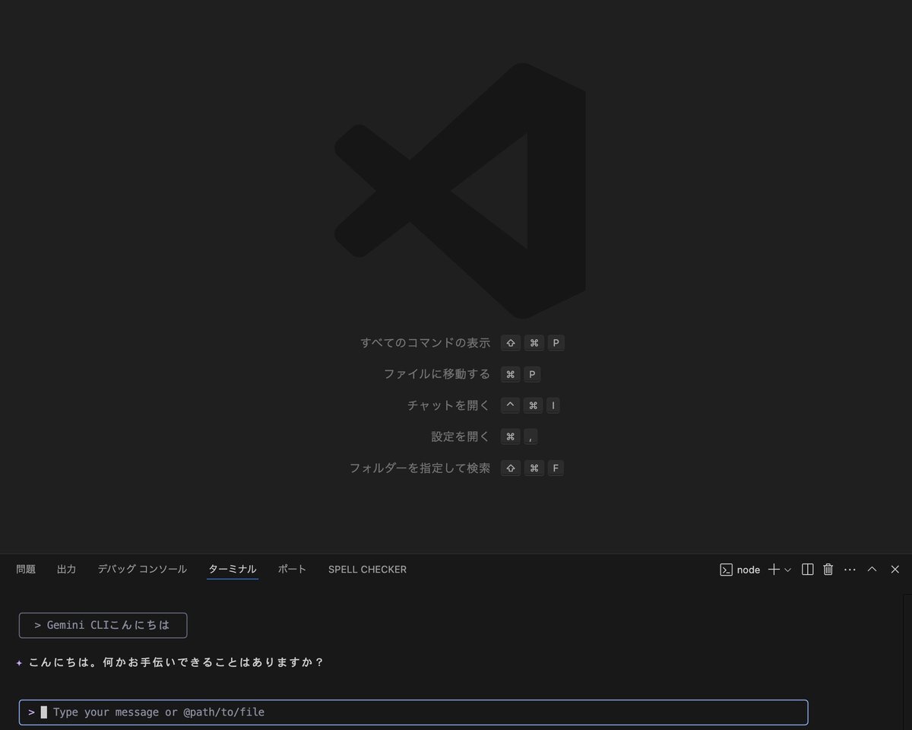The image size is (912, 730).
Task: Create a new terminal with plus icon
Action: pos(774,570)
